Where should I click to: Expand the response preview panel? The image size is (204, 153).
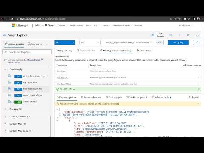194,97
